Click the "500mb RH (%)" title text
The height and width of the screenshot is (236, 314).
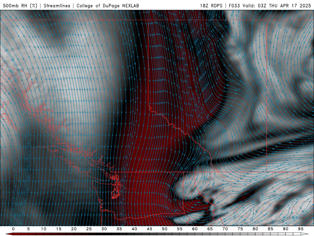coord(20,6)
